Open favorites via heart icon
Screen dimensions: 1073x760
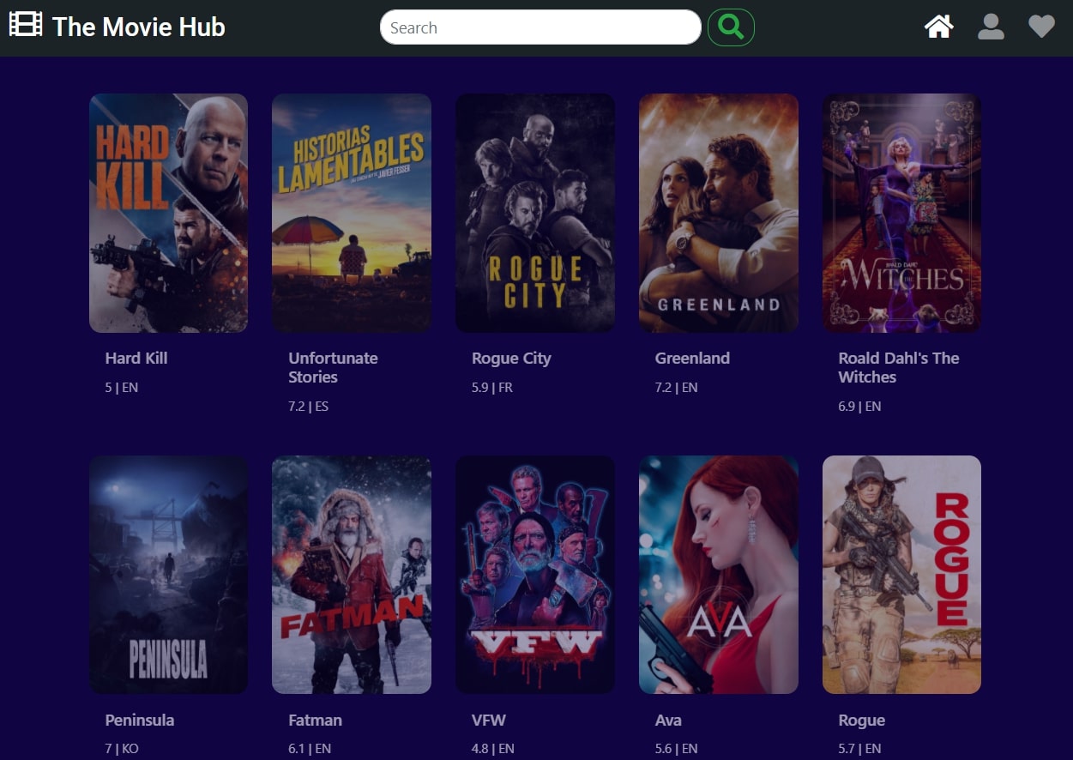click(1041, 27)
